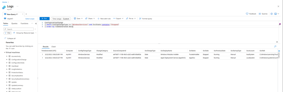
Task: Expand the ConfigurationChange table
Action: [x=7, y=59]
